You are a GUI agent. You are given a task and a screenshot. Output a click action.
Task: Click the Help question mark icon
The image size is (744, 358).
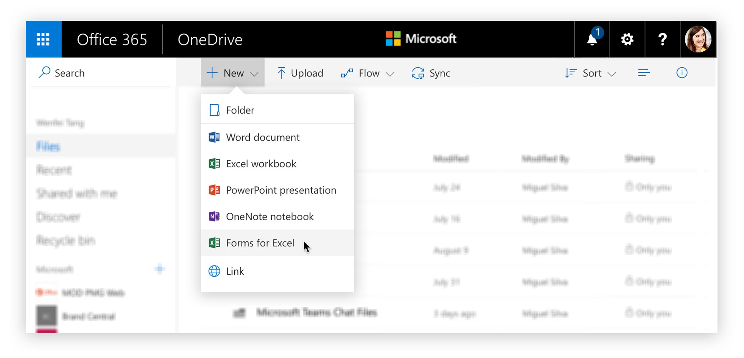[x=662, y=39]
